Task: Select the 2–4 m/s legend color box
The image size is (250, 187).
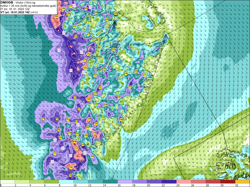Action: coord(22,182)
